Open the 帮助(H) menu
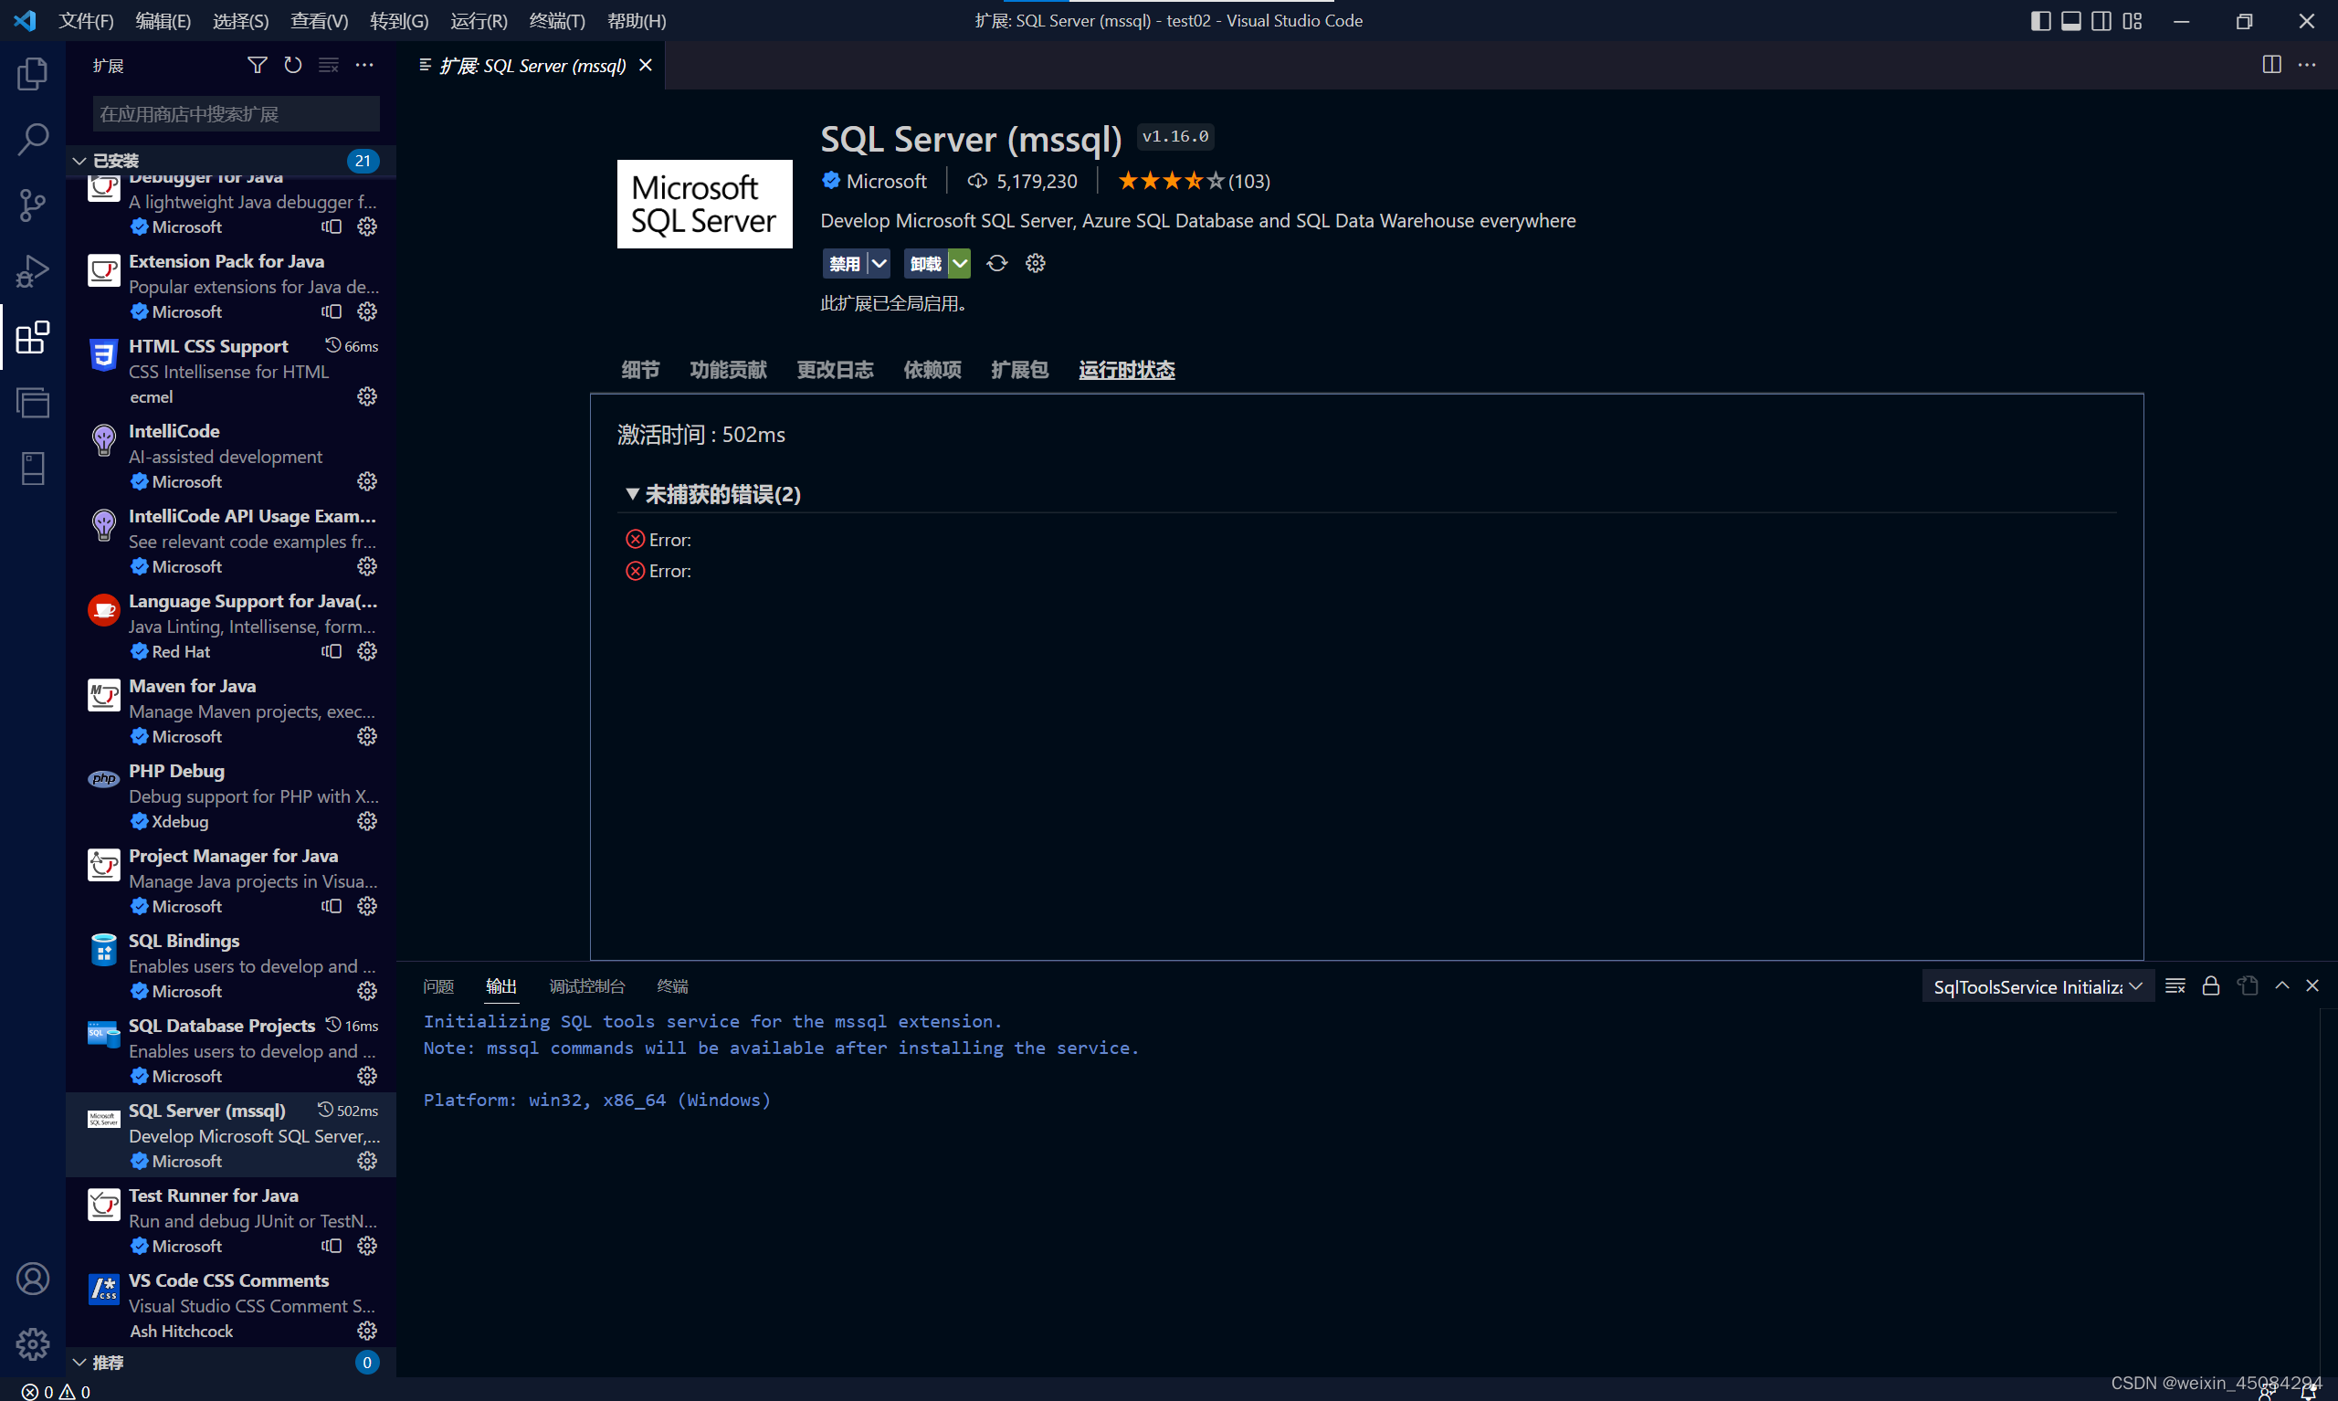The image size is (2338, 1401). coord(636,20)
